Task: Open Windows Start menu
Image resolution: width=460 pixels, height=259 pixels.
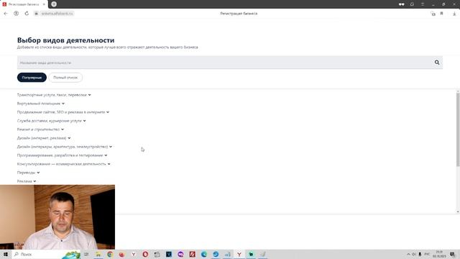Action: click(x=6, y=254)
